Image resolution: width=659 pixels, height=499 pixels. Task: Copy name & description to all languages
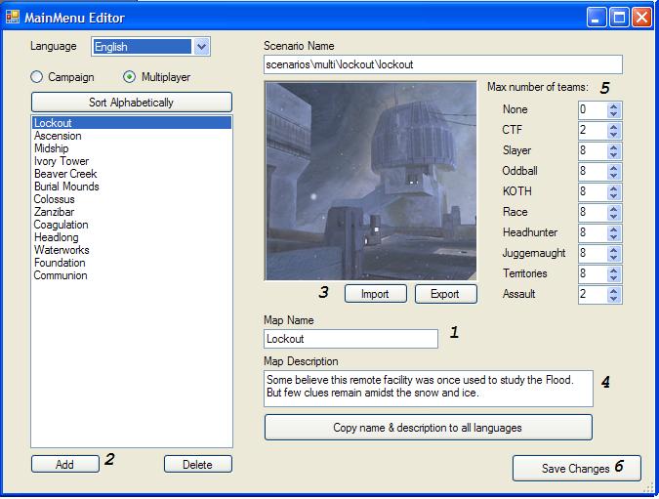428,427
